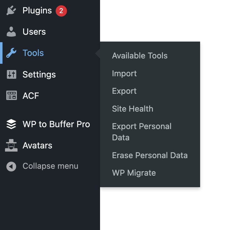Click the Tools wrench icon

(x=11, y=53)
